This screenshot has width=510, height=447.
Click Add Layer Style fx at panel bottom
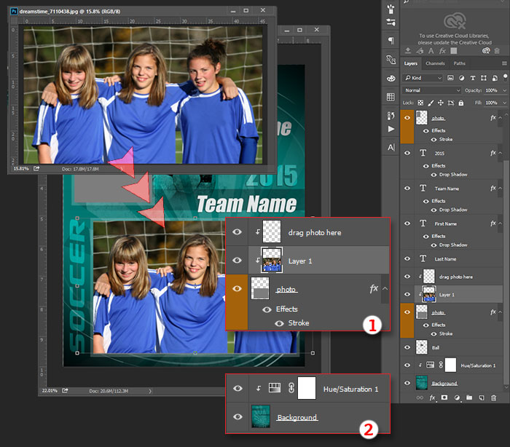coord(432,397)
